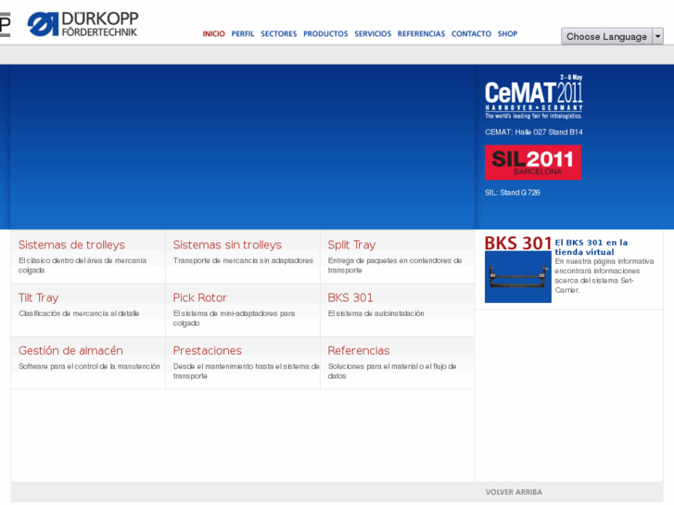674x505 pixels.
Task: Open the SERVICIOS menu item
Action: click(373, 34)
